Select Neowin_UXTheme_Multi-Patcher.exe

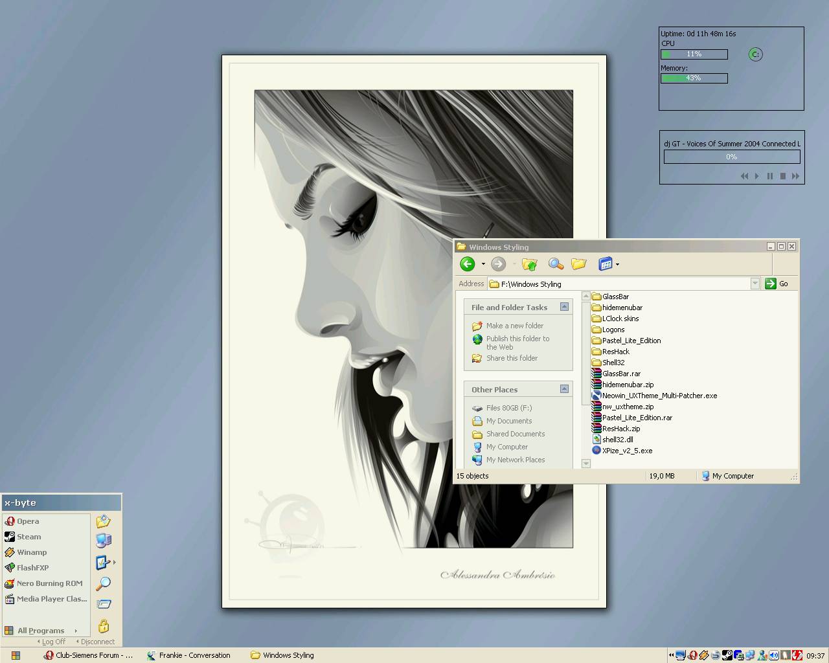coord(654,396)
